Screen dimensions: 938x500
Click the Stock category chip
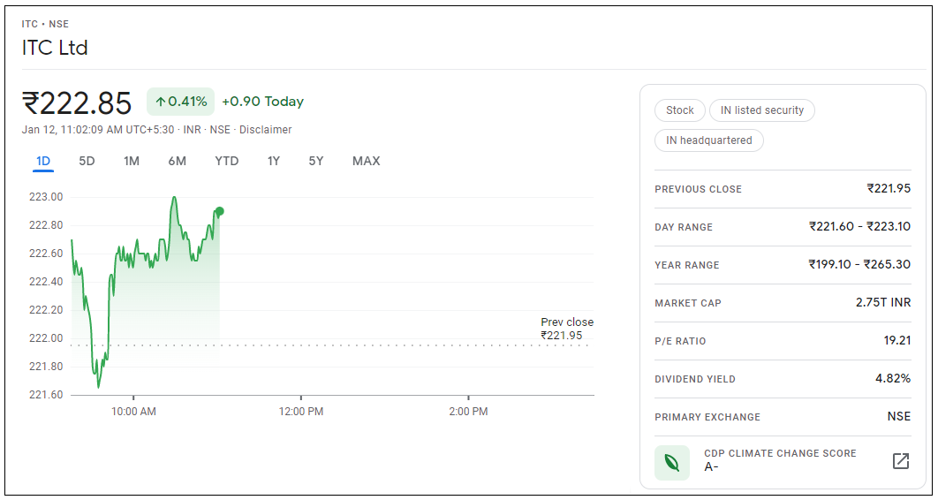680,110
